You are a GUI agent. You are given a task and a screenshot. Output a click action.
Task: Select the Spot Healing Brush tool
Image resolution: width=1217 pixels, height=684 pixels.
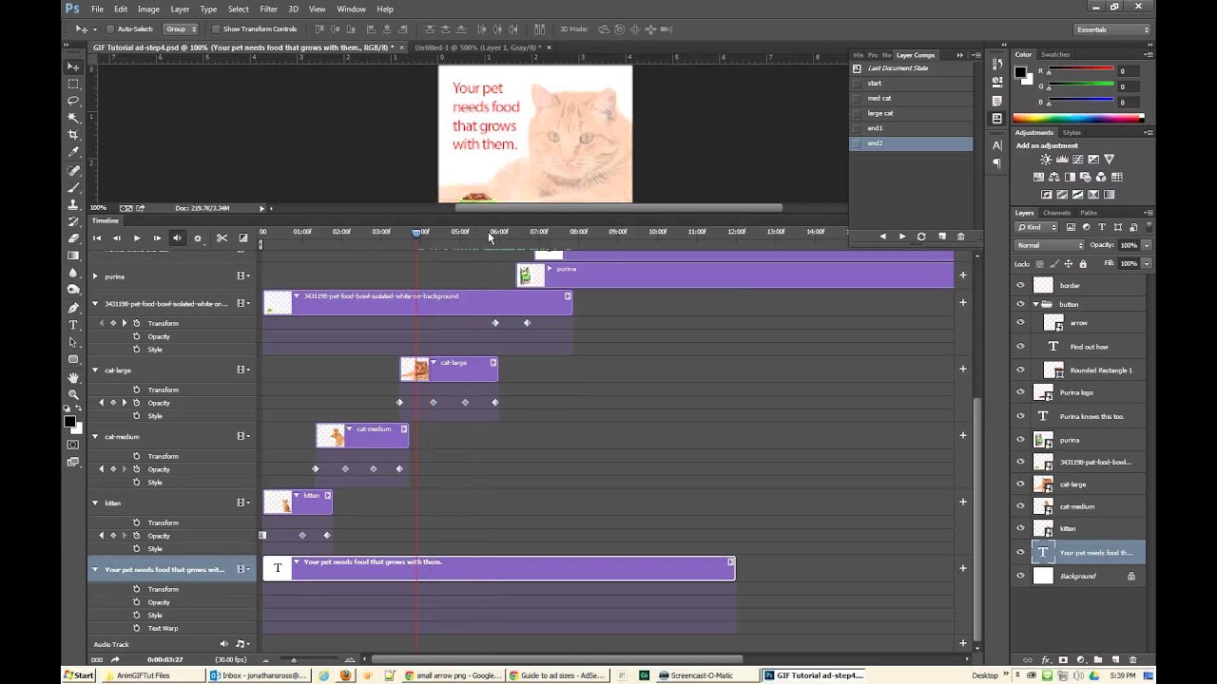[x=73, y=170]
